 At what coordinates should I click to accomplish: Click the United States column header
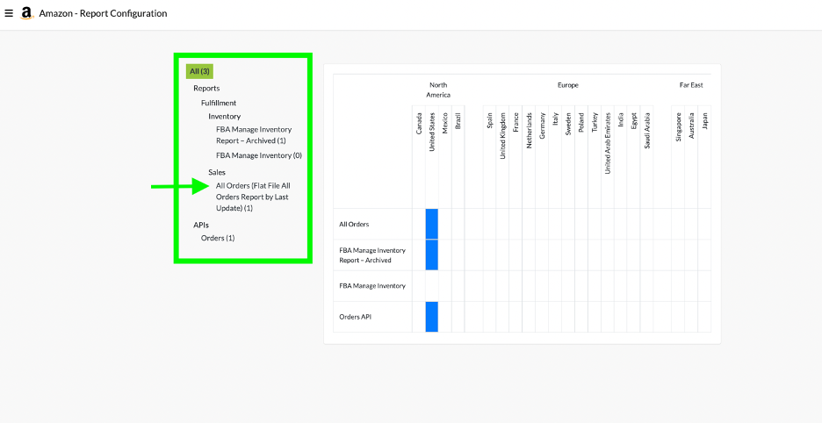tap(432, 132)
